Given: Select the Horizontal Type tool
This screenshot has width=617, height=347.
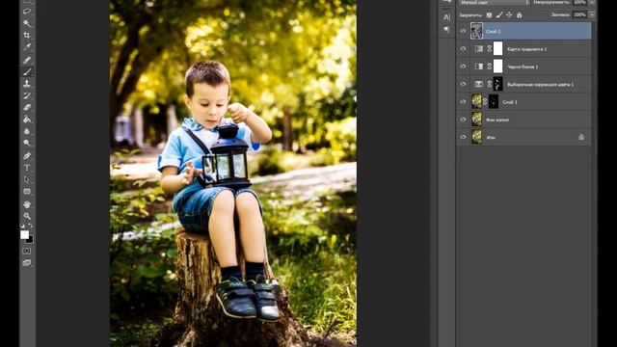Looking at the screenshot, I should (27, 168).
